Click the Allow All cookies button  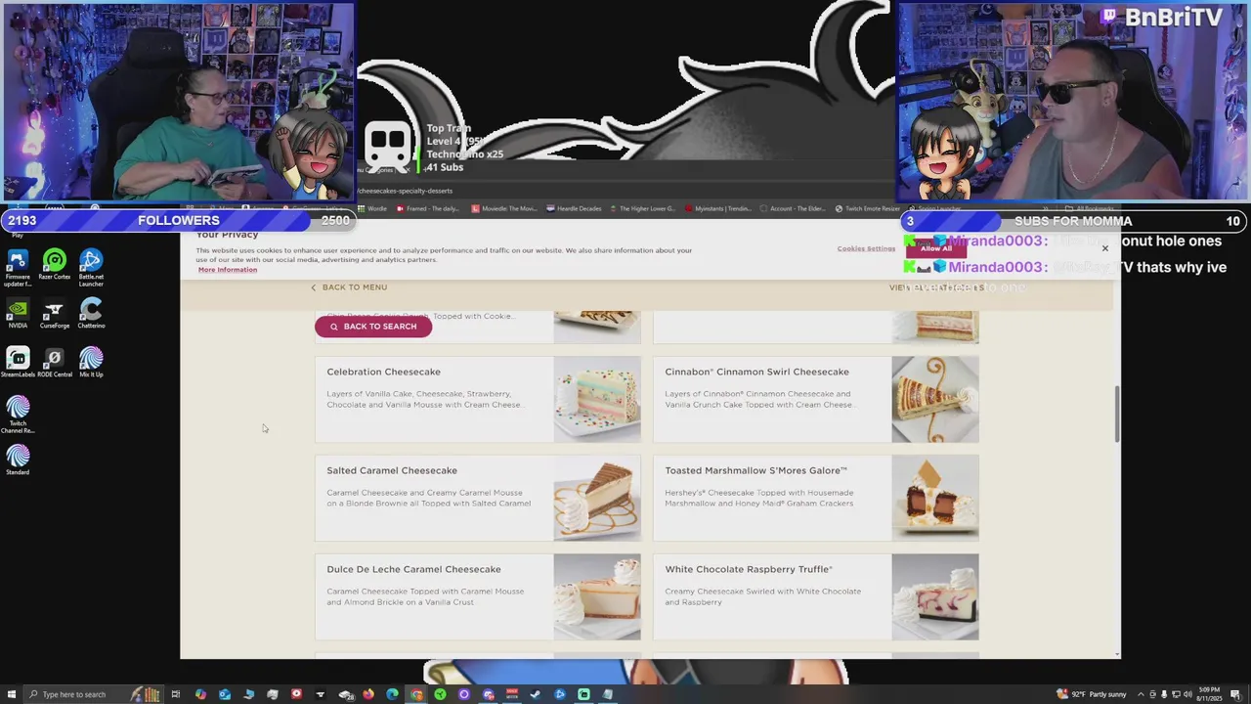click(935, 248)
